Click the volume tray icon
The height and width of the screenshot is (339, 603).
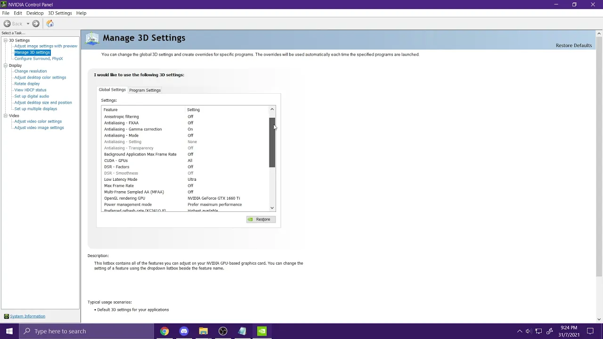529,331
